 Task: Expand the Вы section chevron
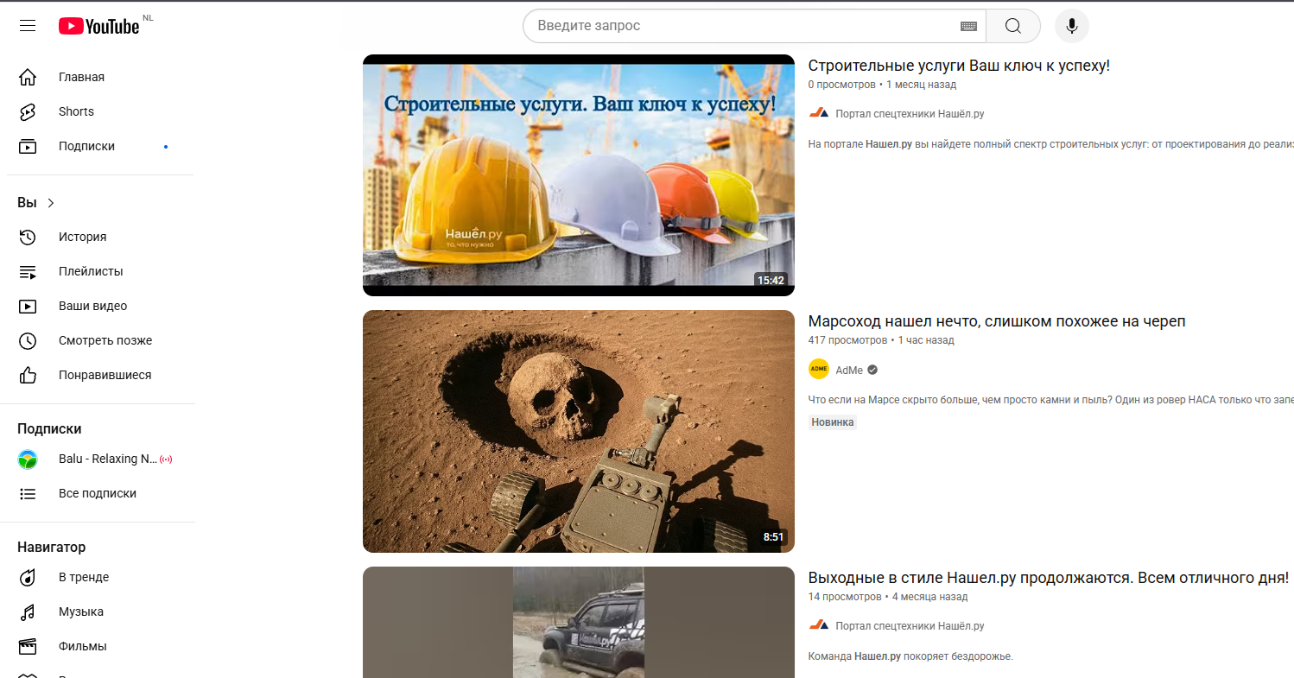(x=51, y=203)
